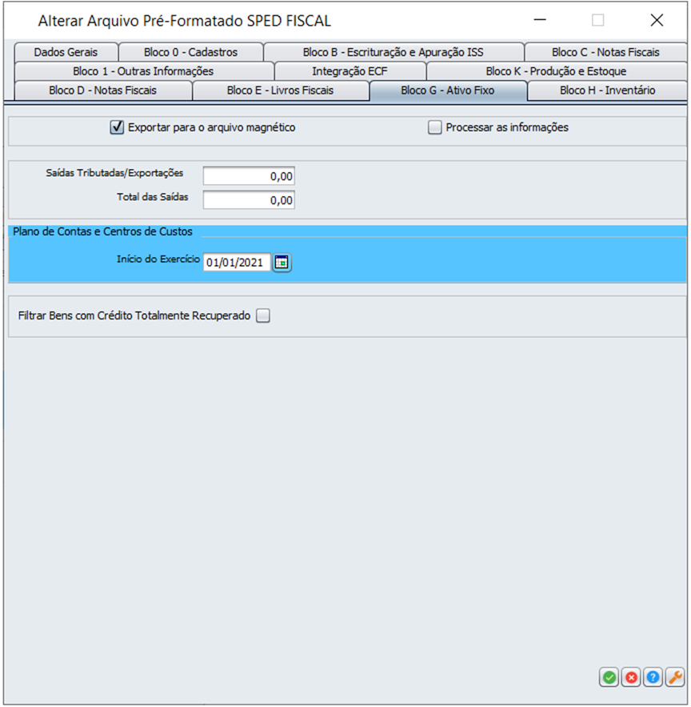Screen dimensions: 691x707
Task: Click the Total das Saídas label
Action: [152, 197]
